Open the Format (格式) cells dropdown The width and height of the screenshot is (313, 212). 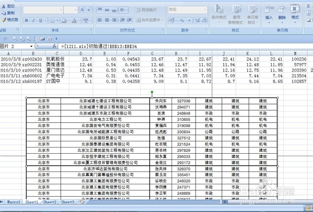coord(295,22)
